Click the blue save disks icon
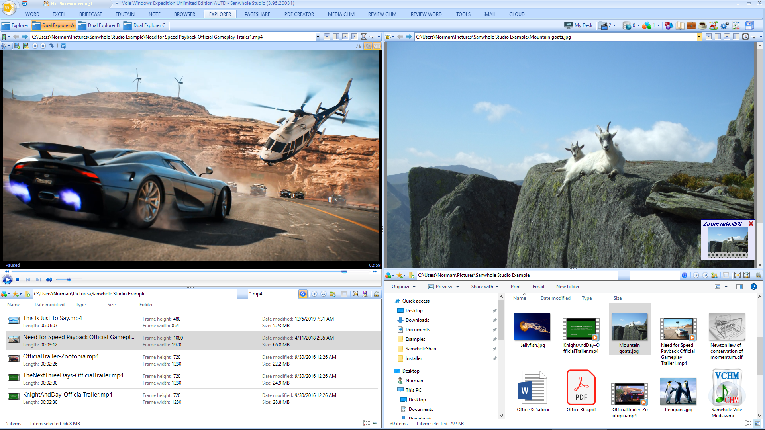 [x=749, y=25]
